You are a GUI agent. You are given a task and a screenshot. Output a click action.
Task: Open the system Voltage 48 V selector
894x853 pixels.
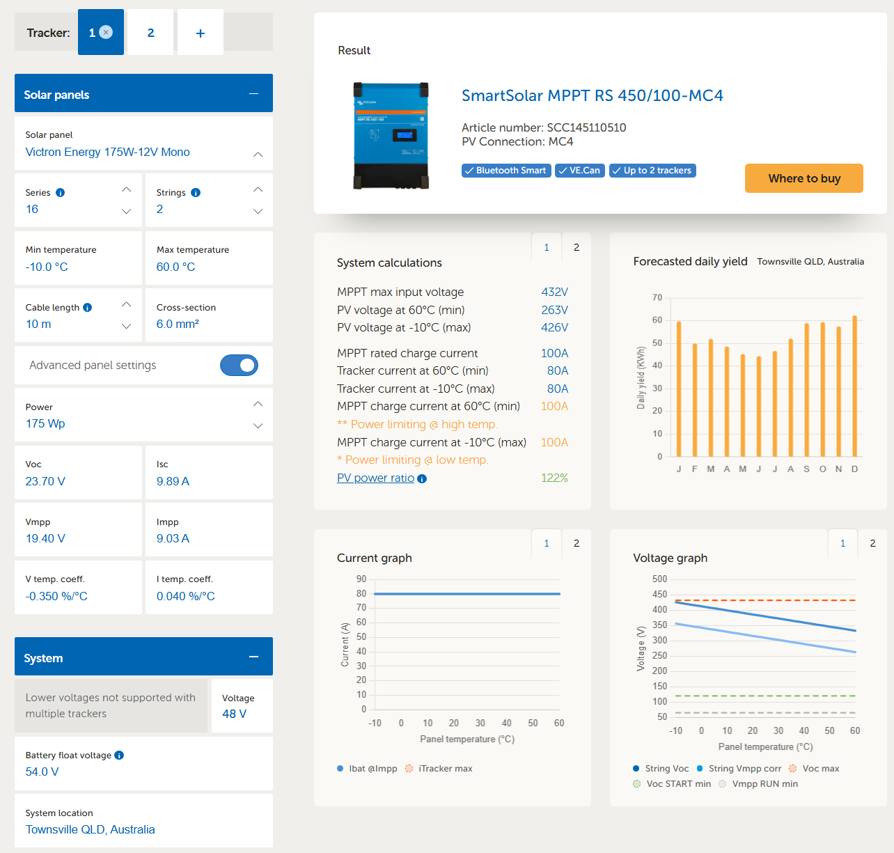[x=242, y=706]
